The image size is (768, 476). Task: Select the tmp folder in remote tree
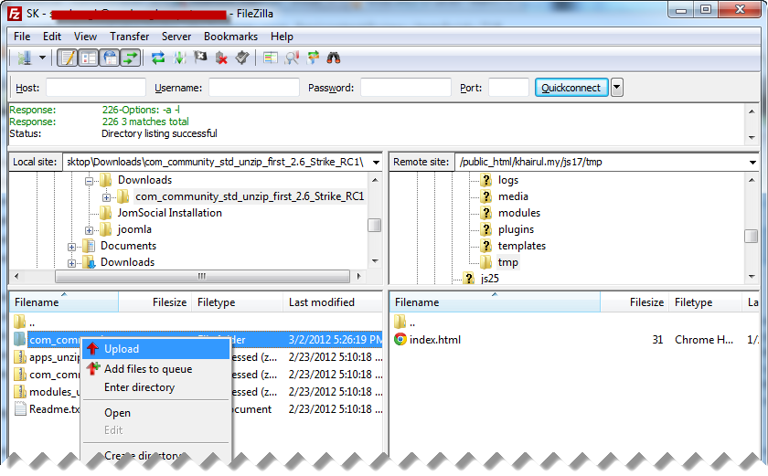[508, 262]
